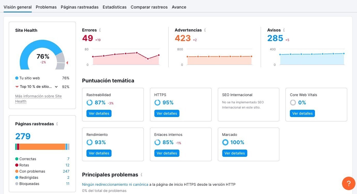Click the 423 warnings count
The width and height of the screenshot is (357, 194).
click(183, 38)
